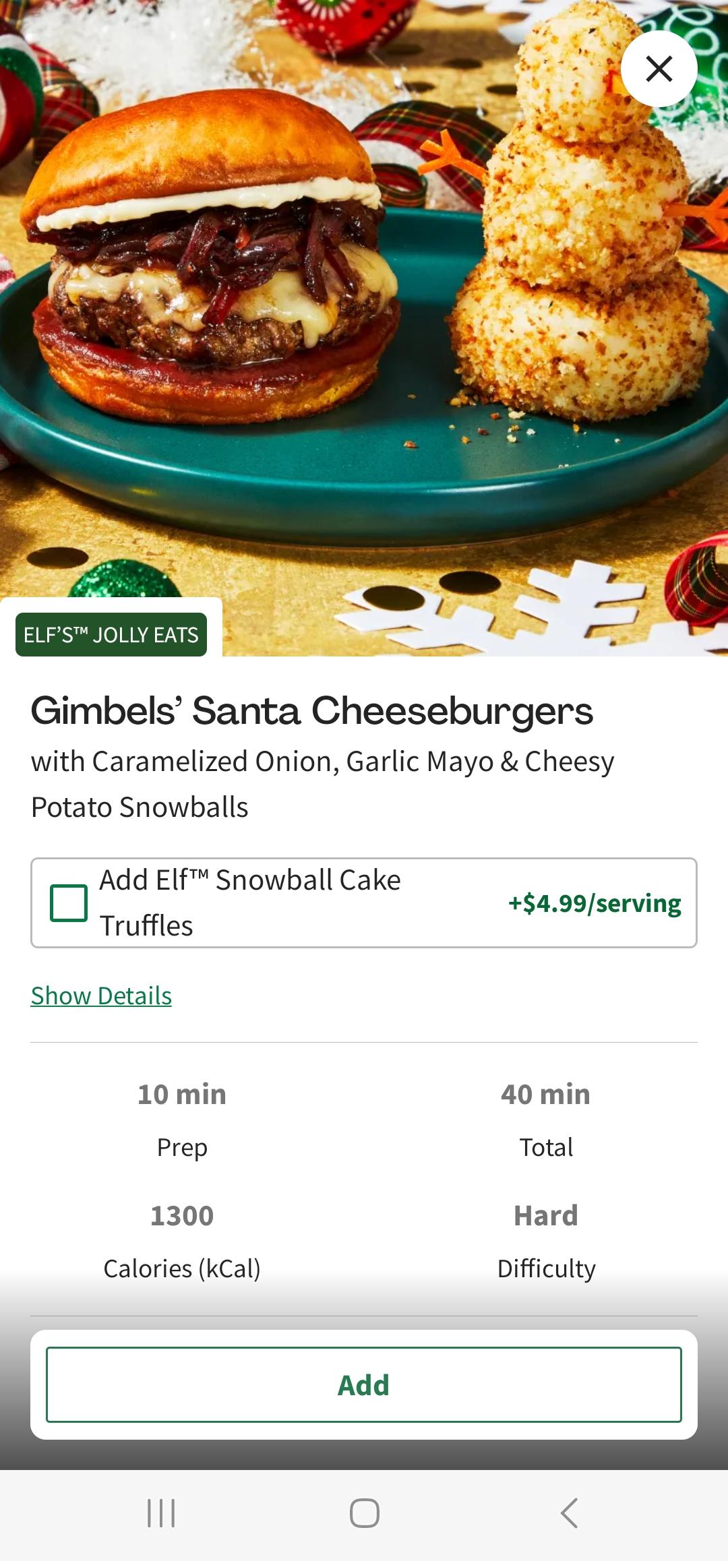Tap the ELF'S JOLLY EATS tag
The height and width of the screenshot is (1561, 728).
[111, 634]
